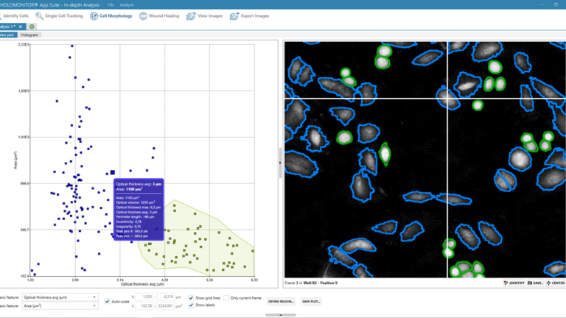The image size is (566, 318).
Task: Click the 'Well B2 - Position 9' label
Action: point(321,283)
